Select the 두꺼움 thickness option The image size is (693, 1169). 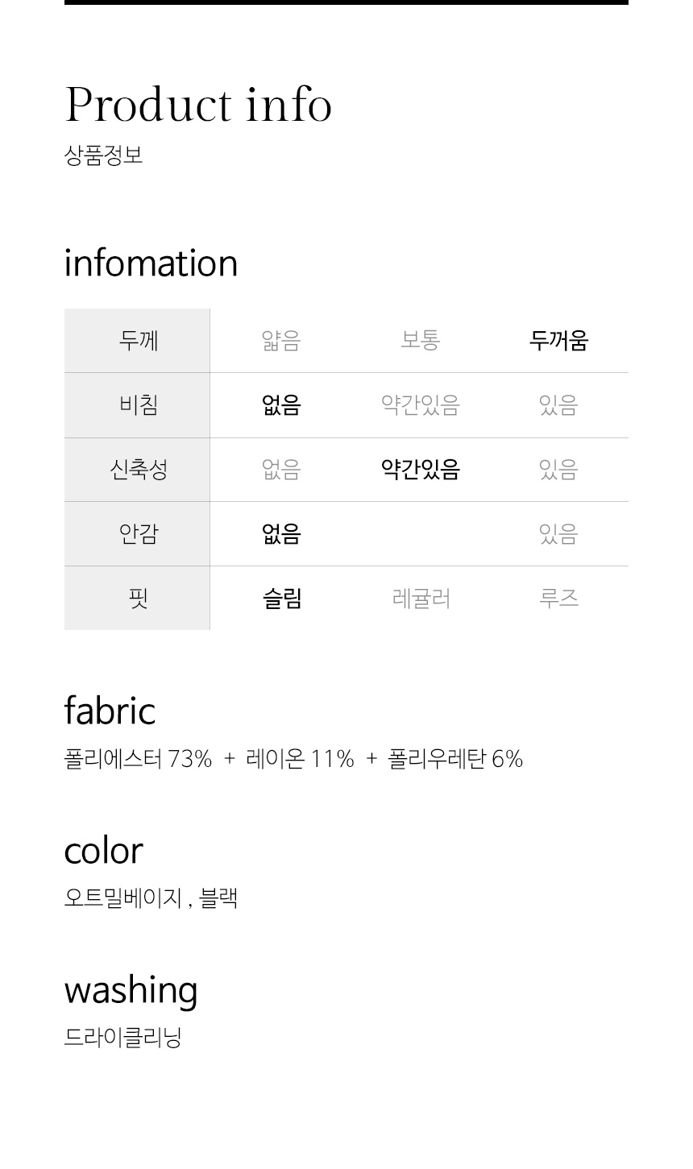[x=558, y=341]
